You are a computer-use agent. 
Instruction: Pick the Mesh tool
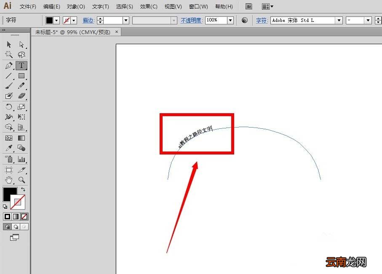pyautogui.click(x=9, y=138)
